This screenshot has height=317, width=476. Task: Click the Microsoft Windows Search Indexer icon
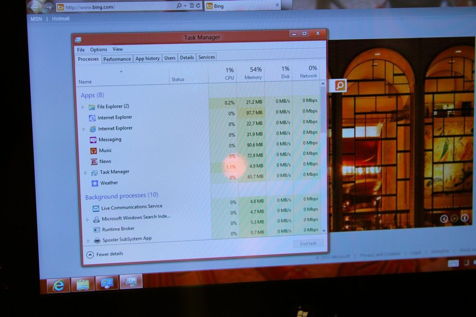pos(96,219)
